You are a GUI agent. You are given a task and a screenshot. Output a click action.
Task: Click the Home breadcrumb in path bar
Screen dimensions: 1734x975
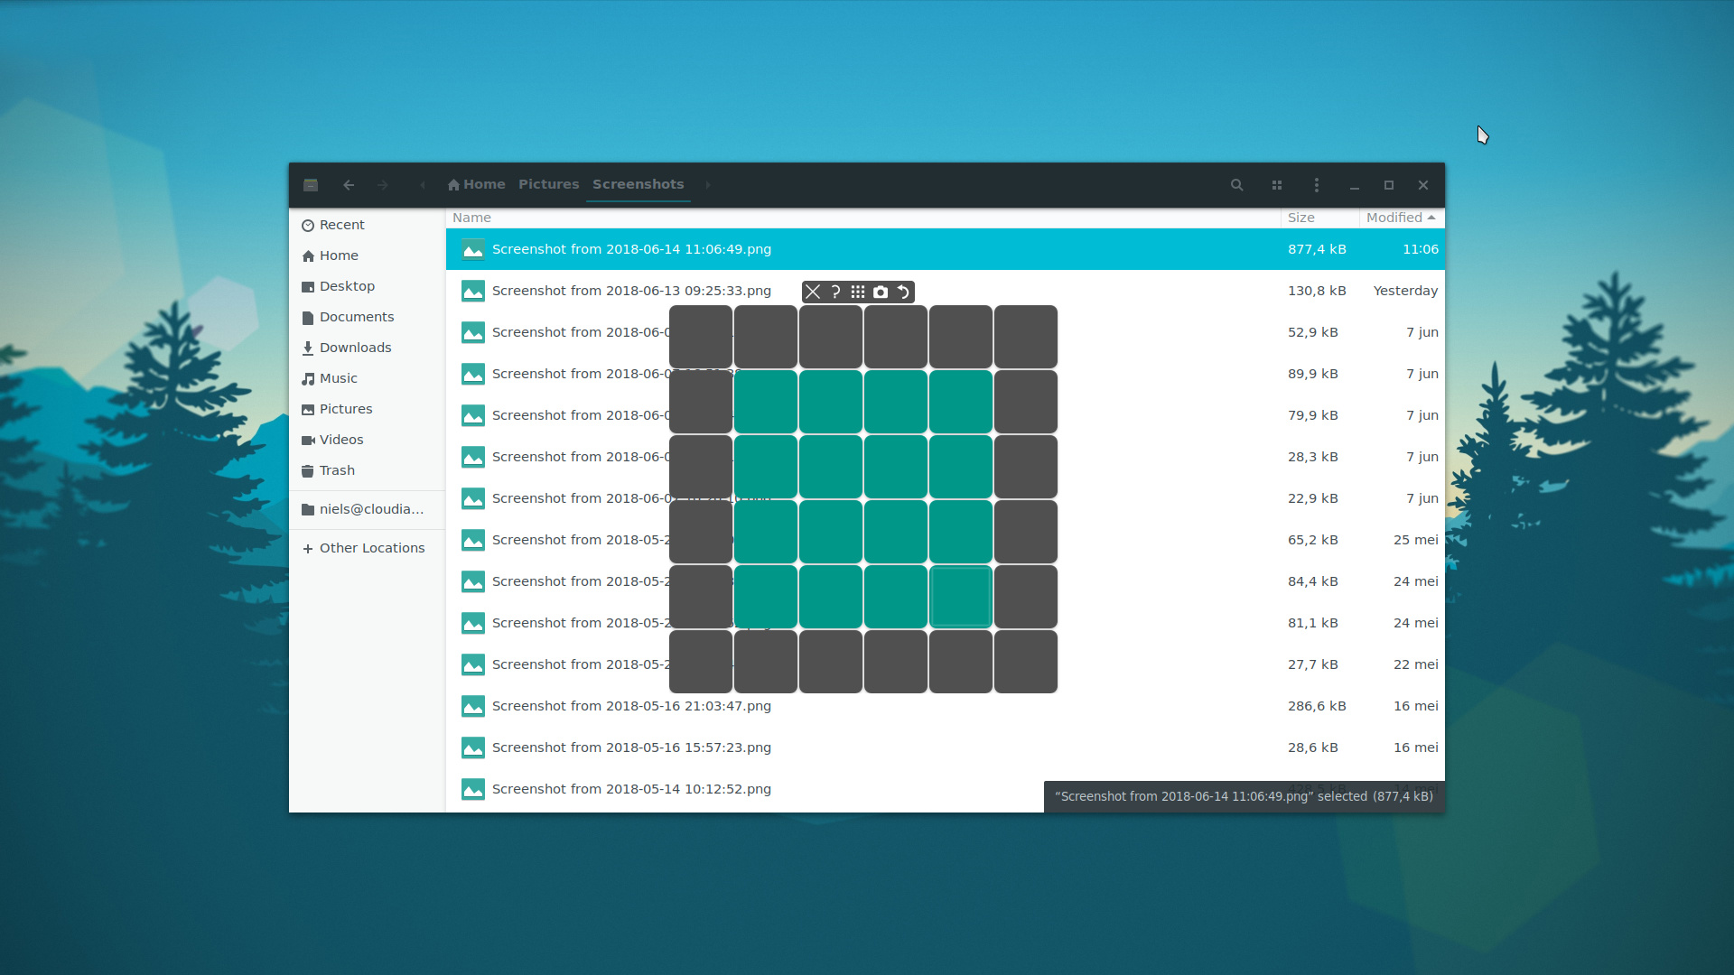[477, 184]
